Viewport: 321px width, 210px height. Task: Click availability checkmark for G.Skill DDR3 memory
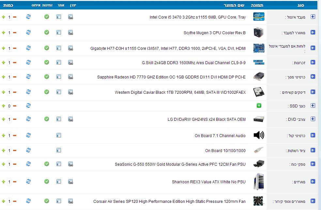coord(47,63)
